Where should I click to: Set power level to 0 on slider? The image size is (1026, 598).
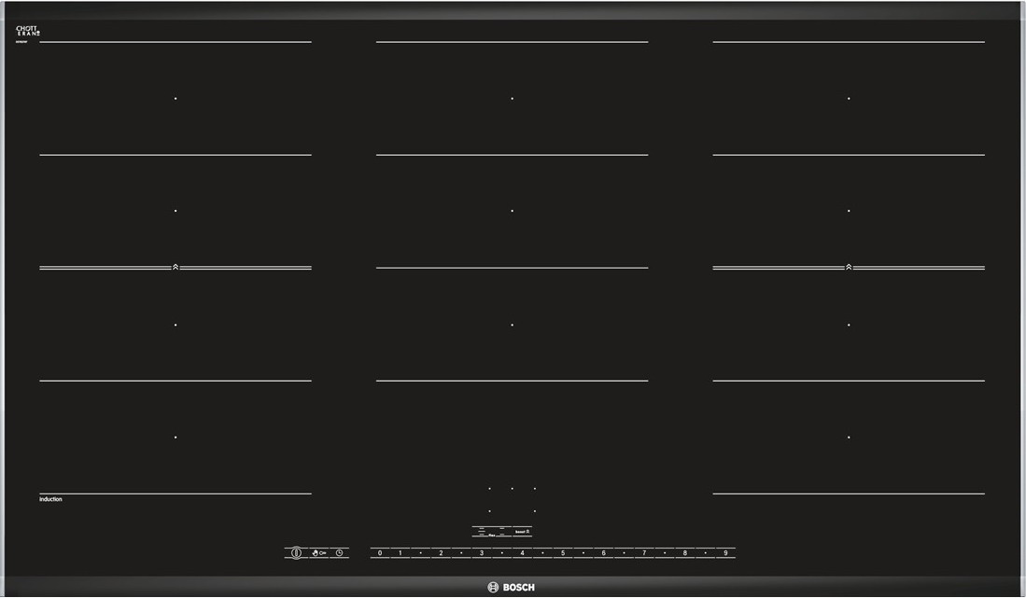coord(380,553)
